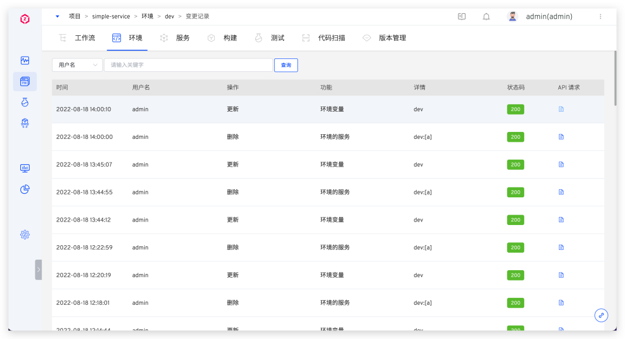Screen dimensions: 625x339
Task: Click the floating link icon button
Action: pyautogui.click(x=601, y=315)
